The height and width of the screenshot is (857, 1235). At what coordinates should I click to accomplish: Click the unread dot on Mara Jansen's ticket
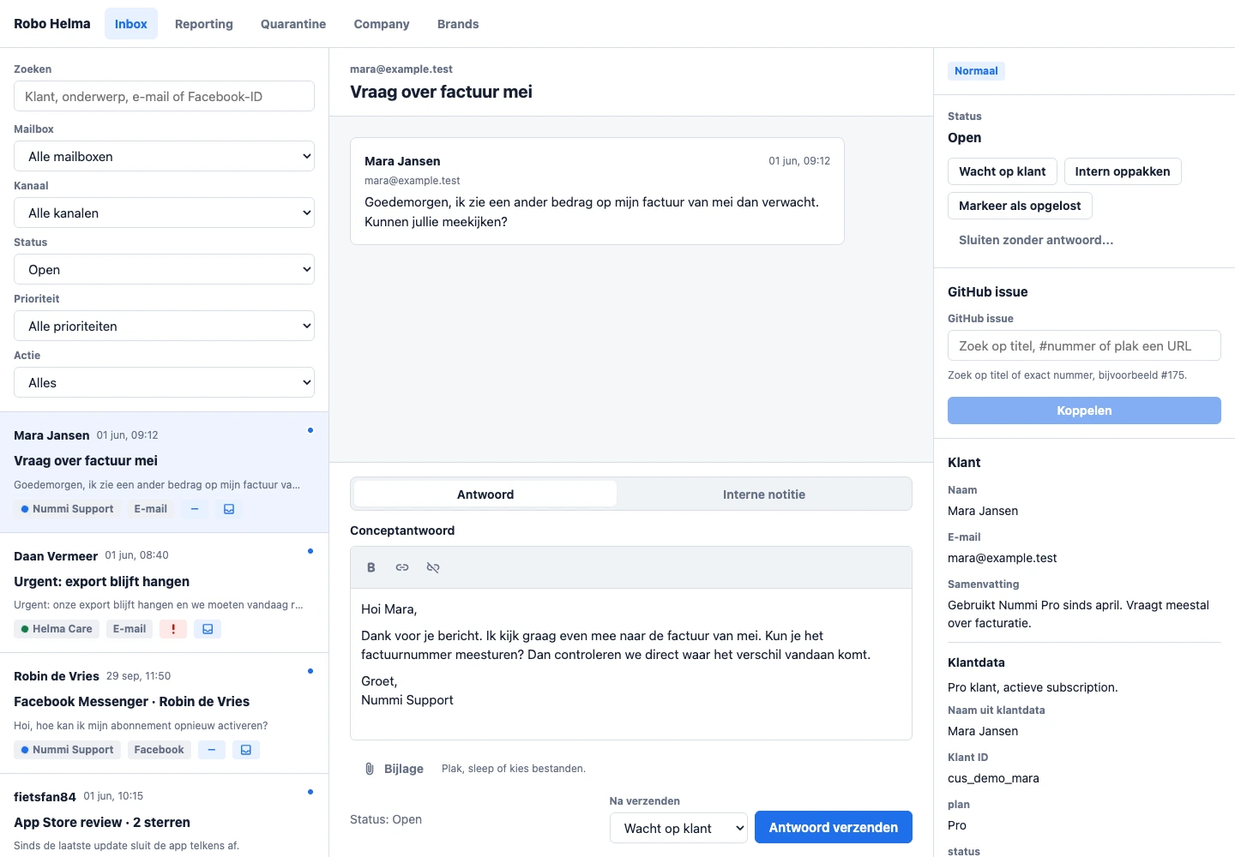[x=310, y=430]
